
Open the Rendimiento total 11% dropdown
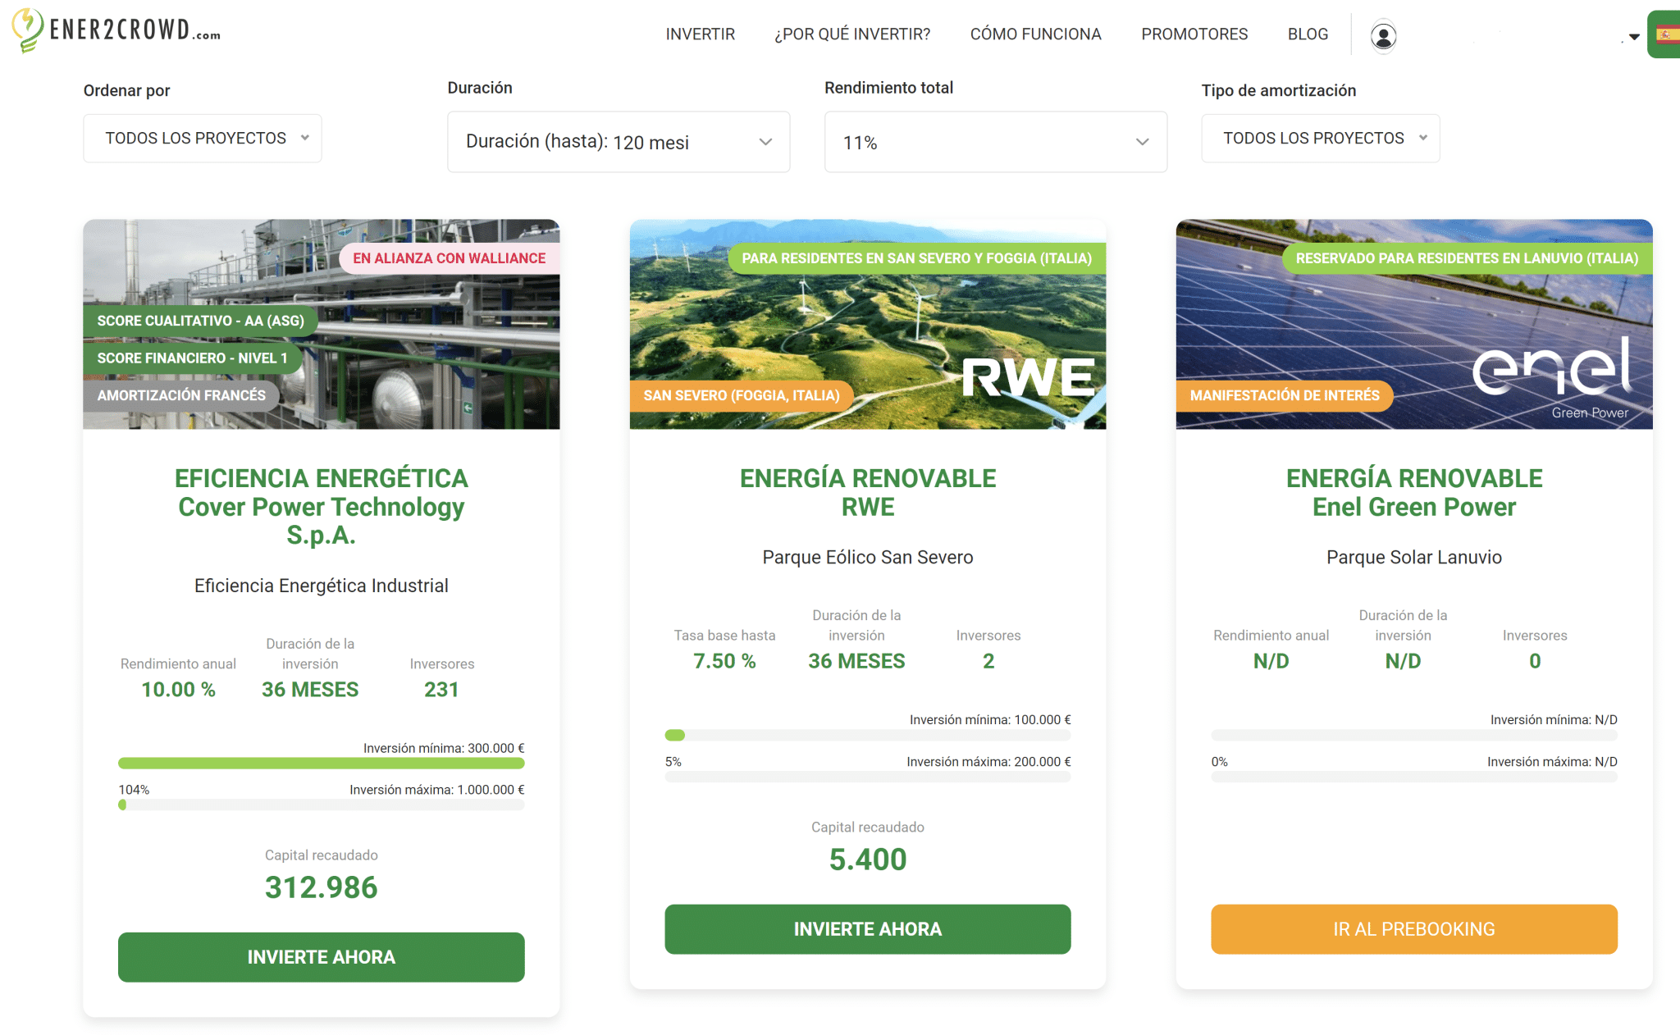pyautogui.click(x=995, y=142)
